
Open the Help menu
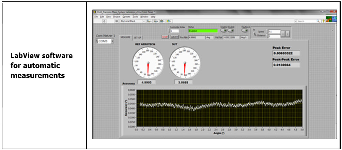tap(153, 17)
